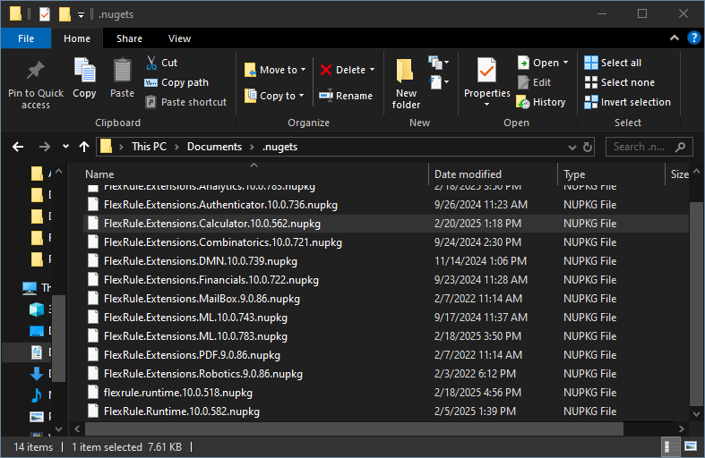
Task: Select FlexRule.Extensions.Robotics.9.0.86.nupkg
Action: (386, 374)
